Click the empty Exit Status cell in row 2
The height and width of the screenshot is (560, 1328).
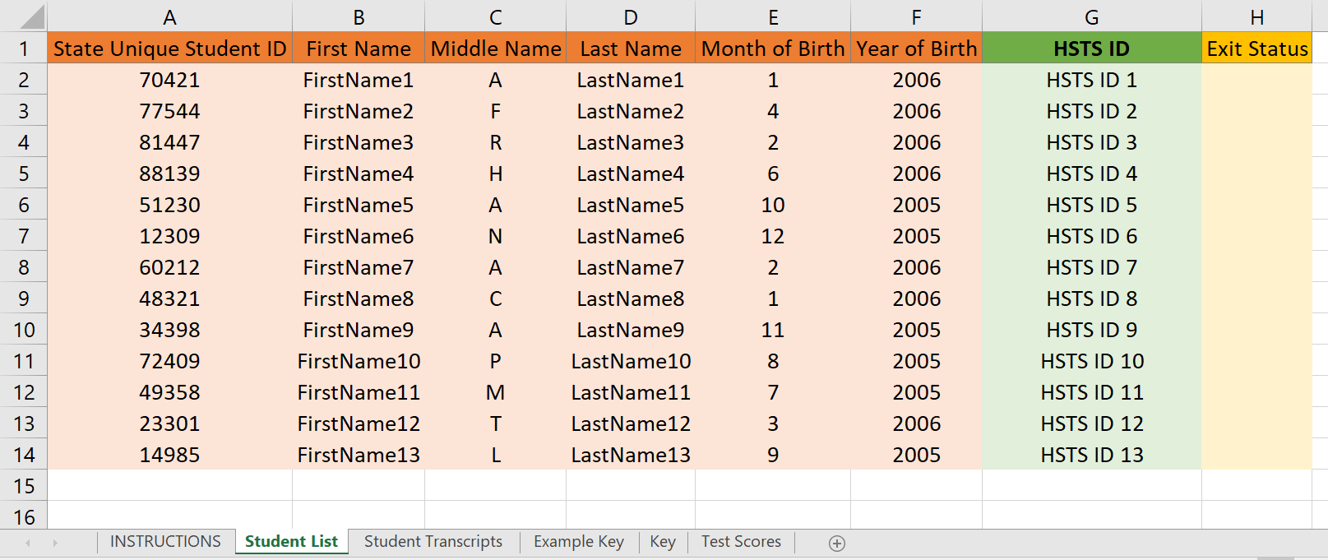1256,80
